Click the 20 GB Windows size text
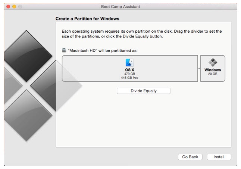This screenshot has height=169, width=241. coord(213,74)
